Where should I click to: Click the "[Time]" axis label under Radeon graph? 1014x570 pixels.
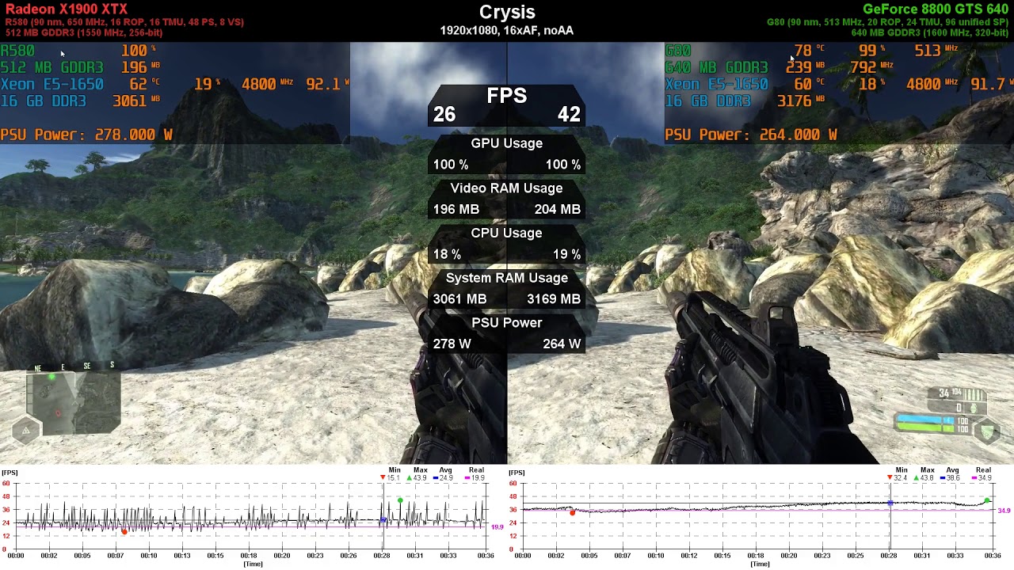(253, 564)
